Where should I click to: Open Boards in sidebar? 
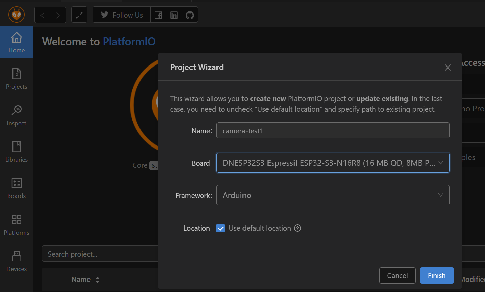tap(17, 188)
